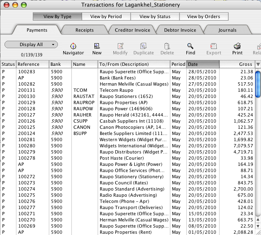Select the Bank (Bank Fees) row

click(127, 78)
